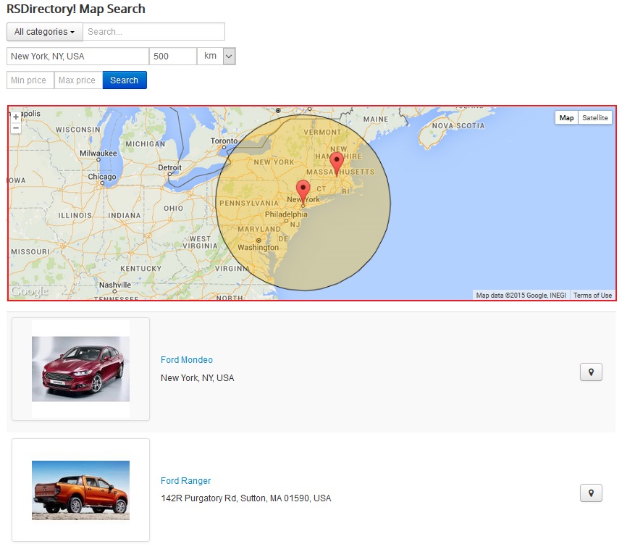This screenshot has width=622, height=552.
Task: Click the radius field showing 500
Action: tap(173, 56)
